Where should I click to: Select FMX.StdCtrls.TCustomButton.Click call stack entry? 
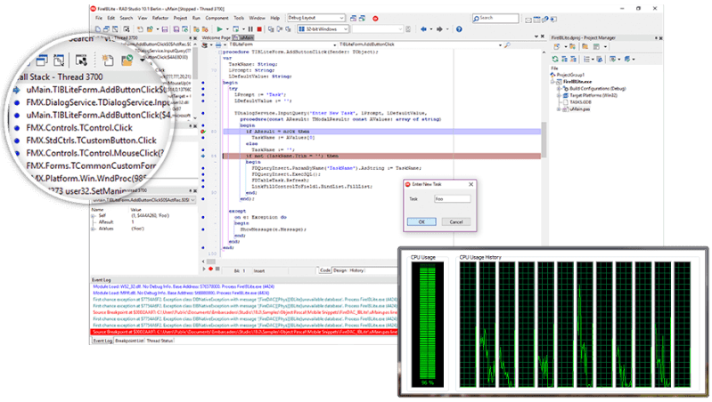[91, 141]
